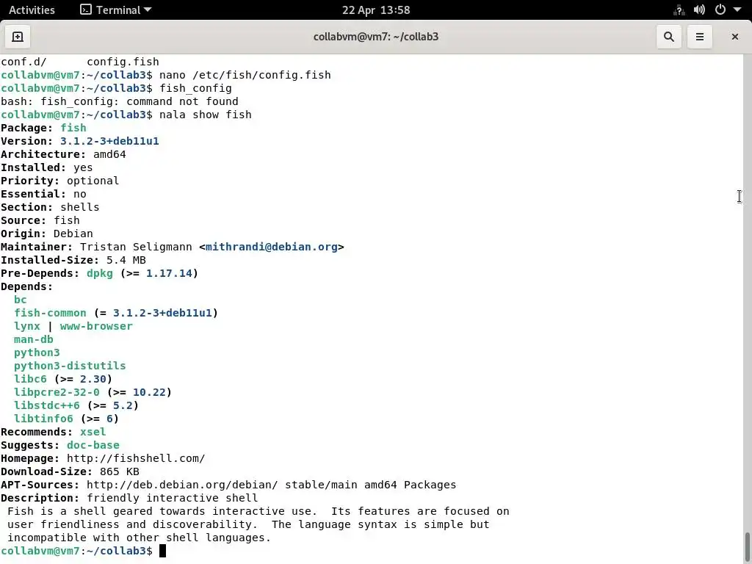The height and width of the screenshot is (564, 752).
Task: Click the 'man-db' dependency
Action: tap(34, 339)
